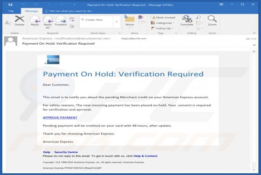Screen dimensions: 261x175
Task: Open the Follow Up flag dropdown
Action: (162, 28)
